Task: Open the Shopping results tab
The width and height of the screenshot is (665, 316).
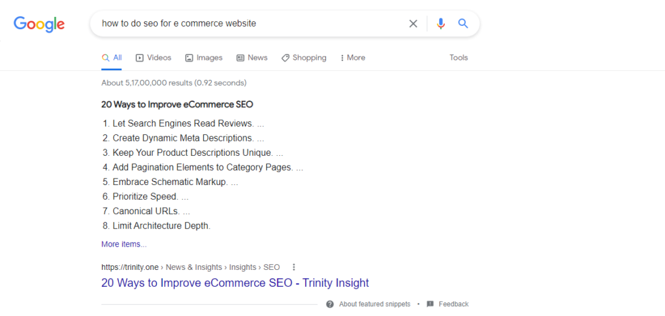Action: point(304,58)
